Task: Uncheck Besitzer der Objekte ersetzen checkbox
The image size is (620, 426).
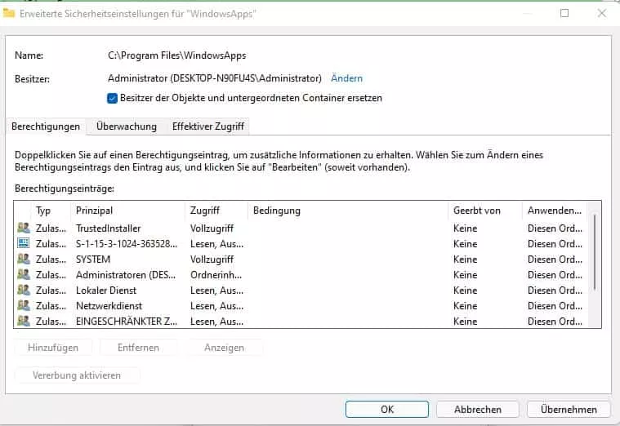Action: point(112,98)
